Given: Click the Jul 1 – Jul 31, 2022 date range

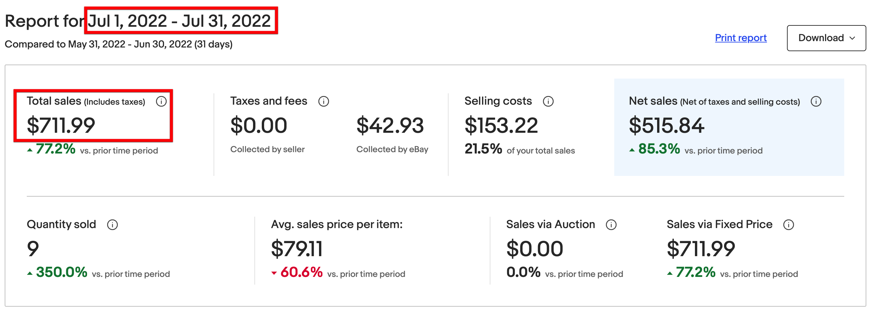Looking at the screenshot, I should pos(179,21).
